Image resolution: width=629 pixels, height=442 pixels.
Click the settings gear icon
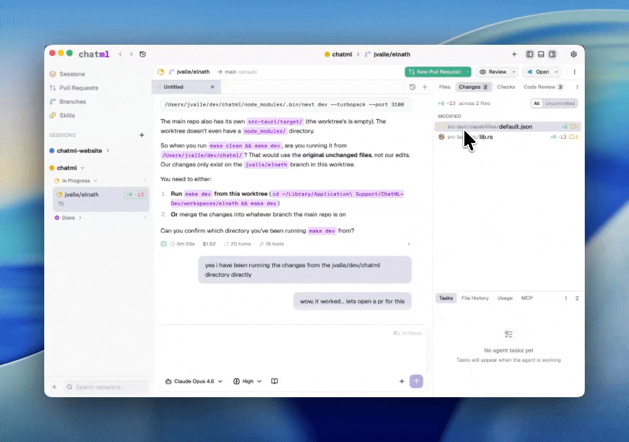click(x=574, y=54)
